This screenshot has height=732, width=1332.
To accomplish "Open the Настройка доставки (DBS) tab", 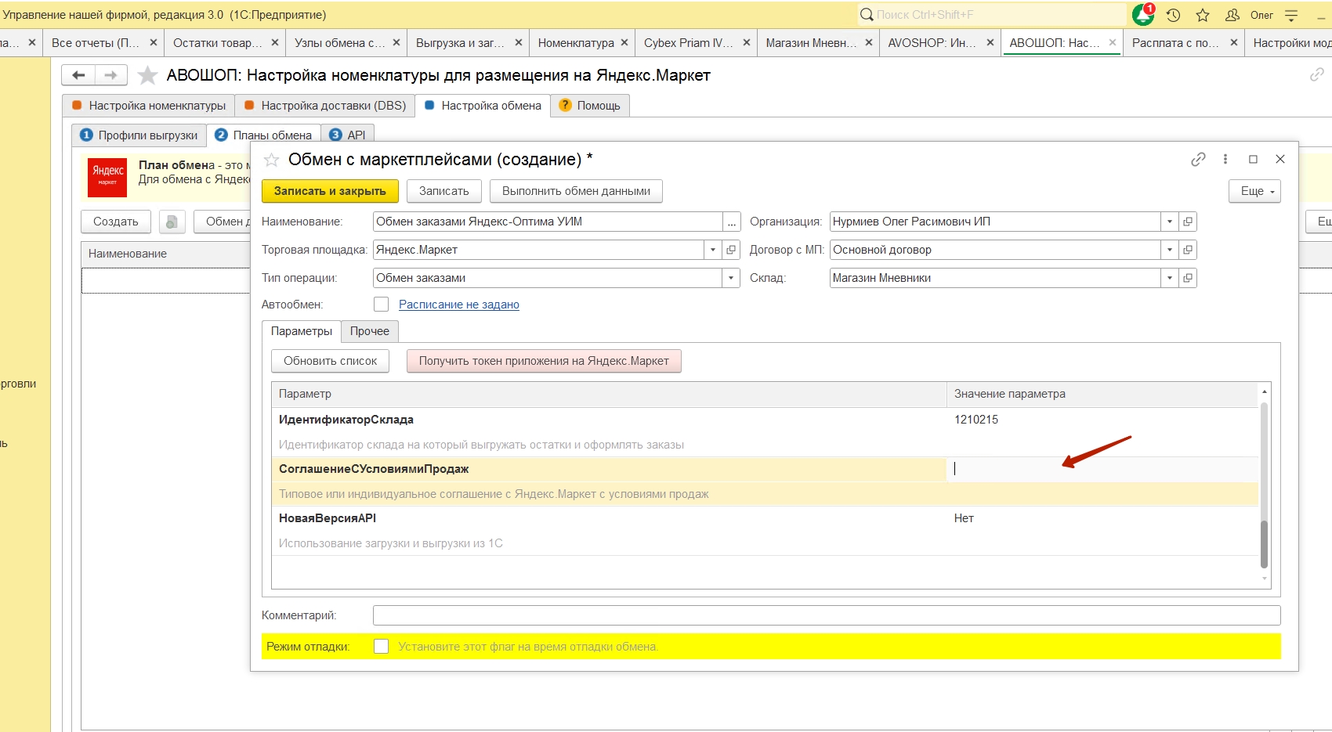I will [325, 106].
